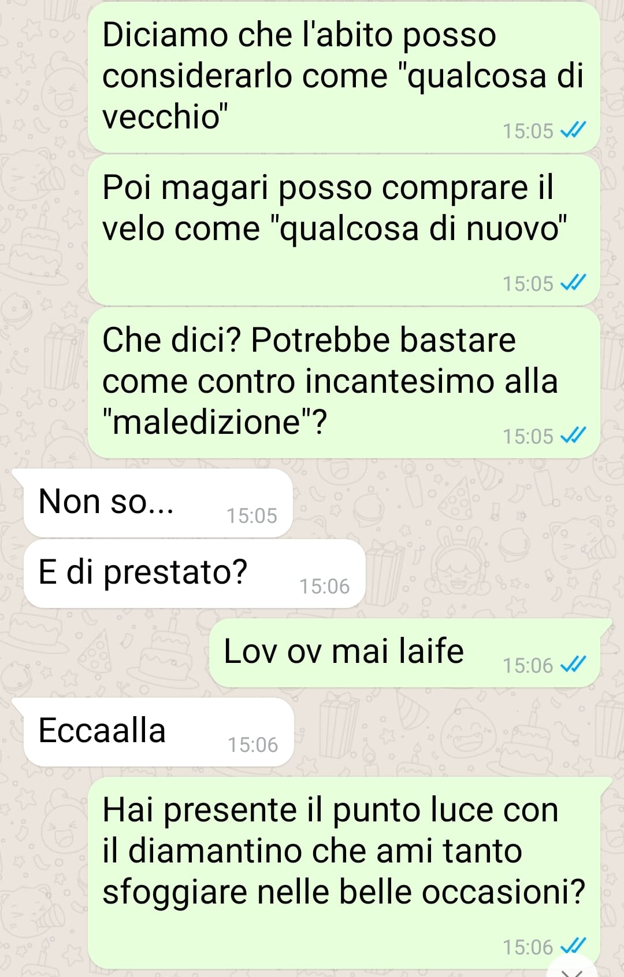The image size is (624, 977).
Task: Tap blue ticks on 'maledizione' message
Action: coord(573,436)
